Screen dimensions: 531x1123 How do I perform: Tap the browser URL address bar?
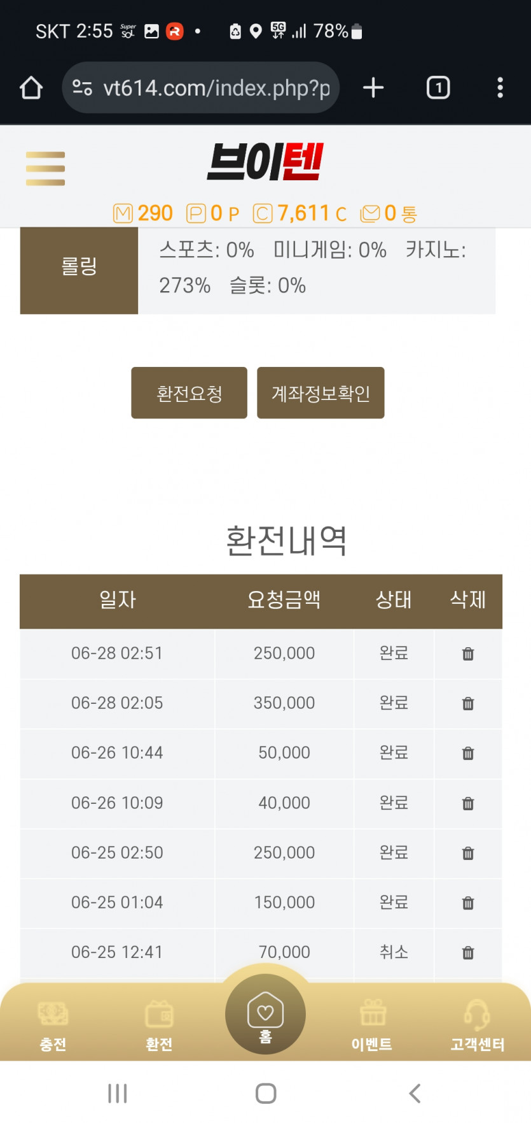(x=201, y=88)
